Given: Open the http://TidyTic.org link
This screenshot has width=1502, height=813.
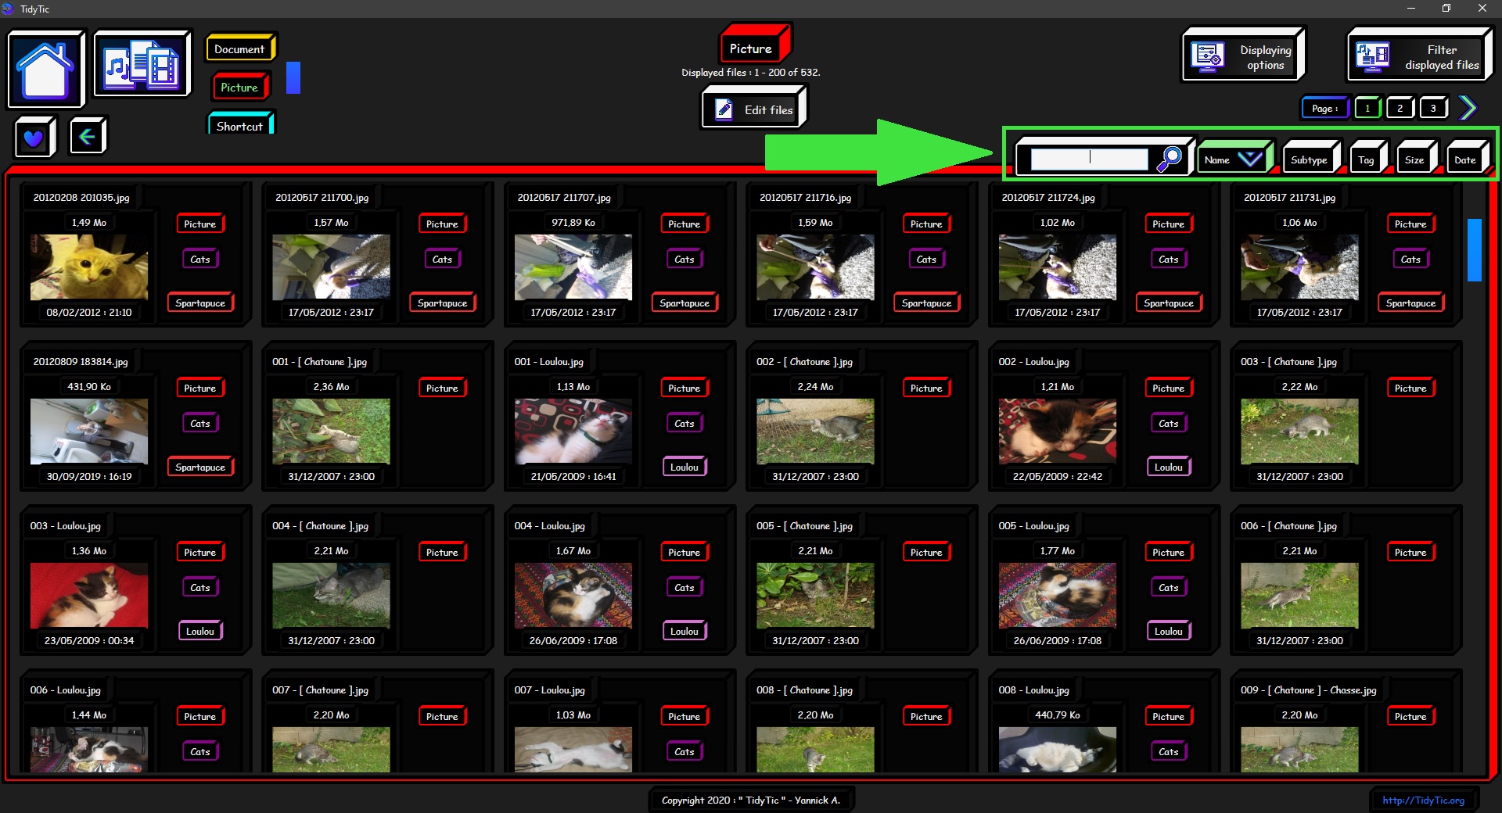Looking at the screenshot, I should pos(1423,800).
